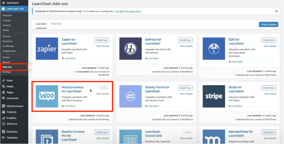This screenshot has height=144, width=284.
Task: Click Active button on WooCommerce add-on
Action: pyautogui.click(x=104, y=88)
